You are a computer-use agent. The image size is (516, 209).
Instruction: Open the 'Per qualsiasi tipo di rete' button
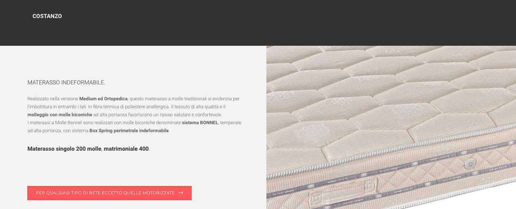(109, 193)
